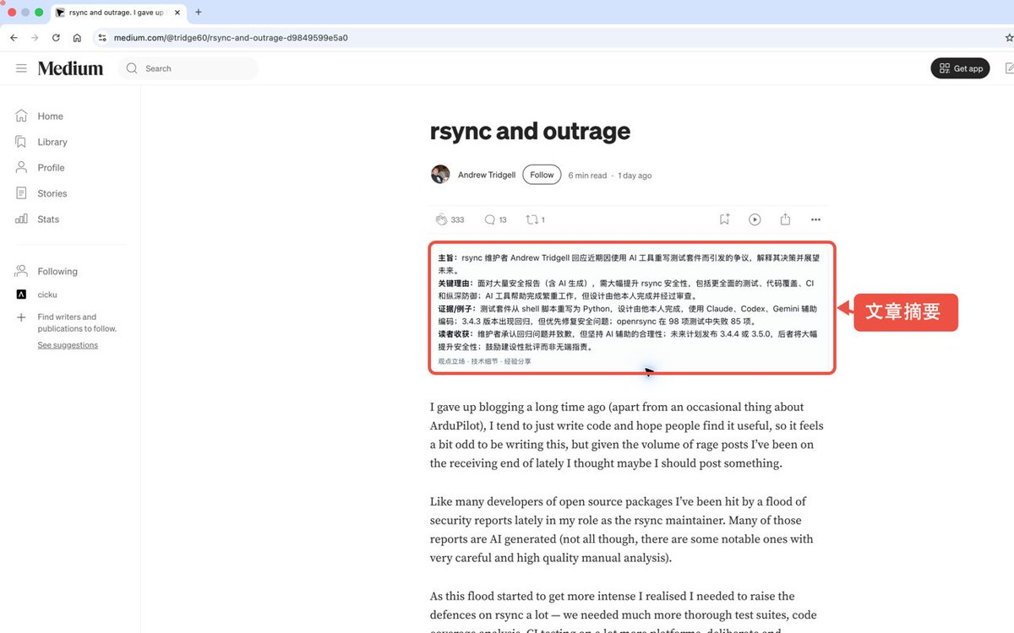The image size is (1014, 633).
Task: Open Andrew Tridgell author name link
Action: pyautogui.click(x=487, y=176)
